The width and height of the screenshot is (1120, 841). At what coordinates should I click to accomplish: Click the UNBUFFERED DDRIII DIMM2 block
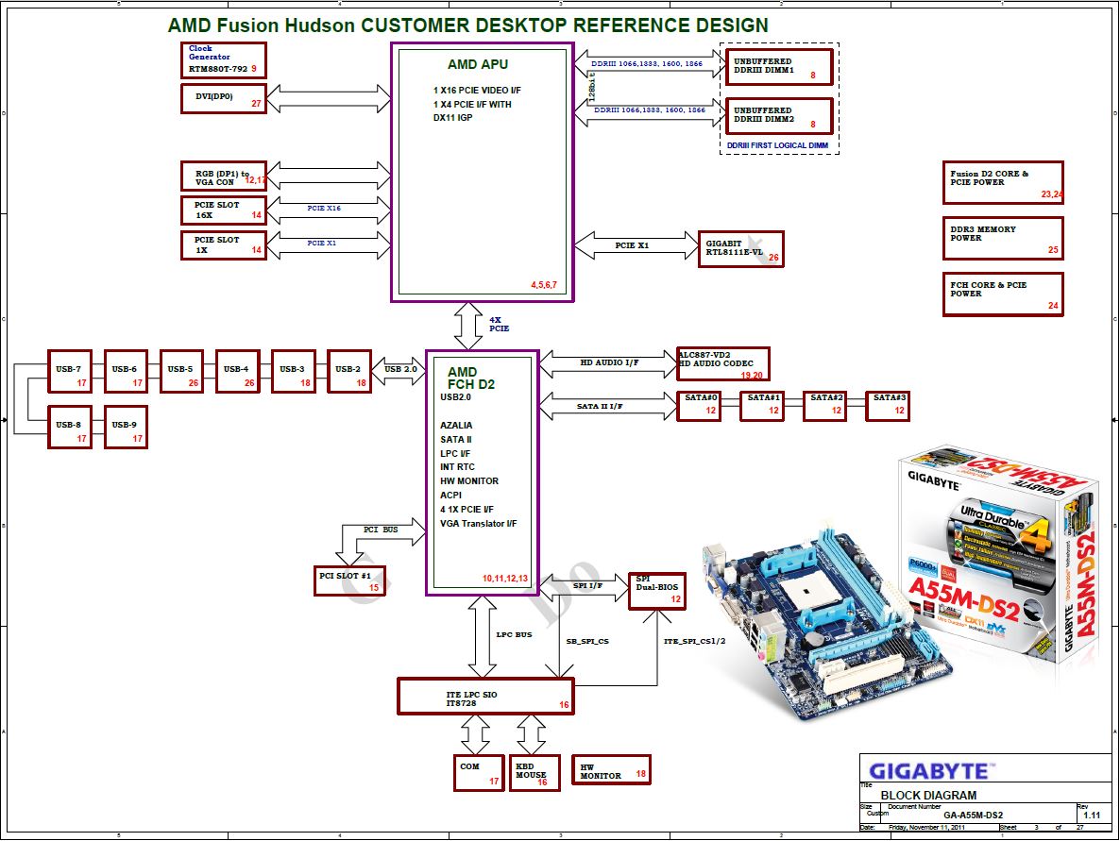coord(779,116)
